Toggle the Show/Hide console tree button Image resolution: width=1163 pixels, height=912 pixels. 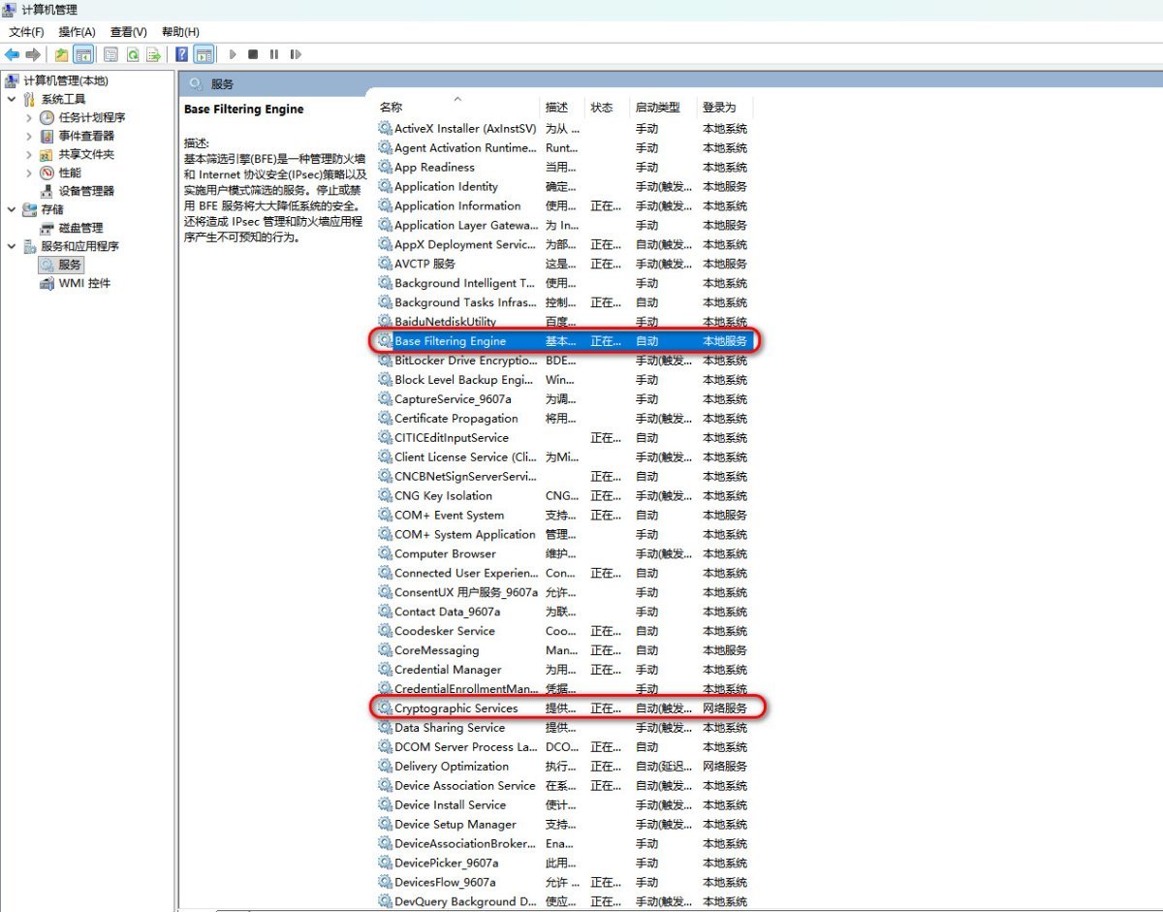[x=84, y=55]
